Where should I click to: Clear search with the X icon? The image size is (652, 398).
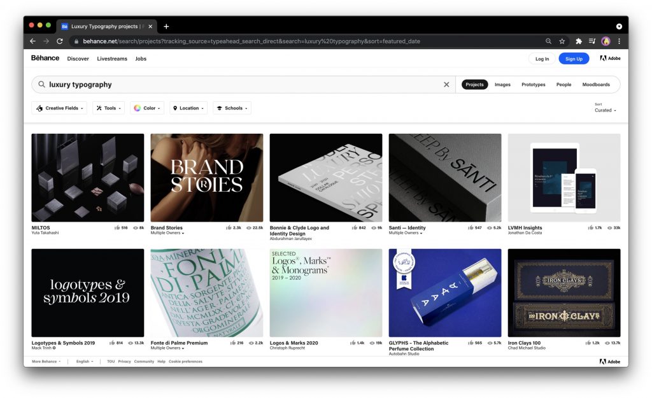coord(446,85)
